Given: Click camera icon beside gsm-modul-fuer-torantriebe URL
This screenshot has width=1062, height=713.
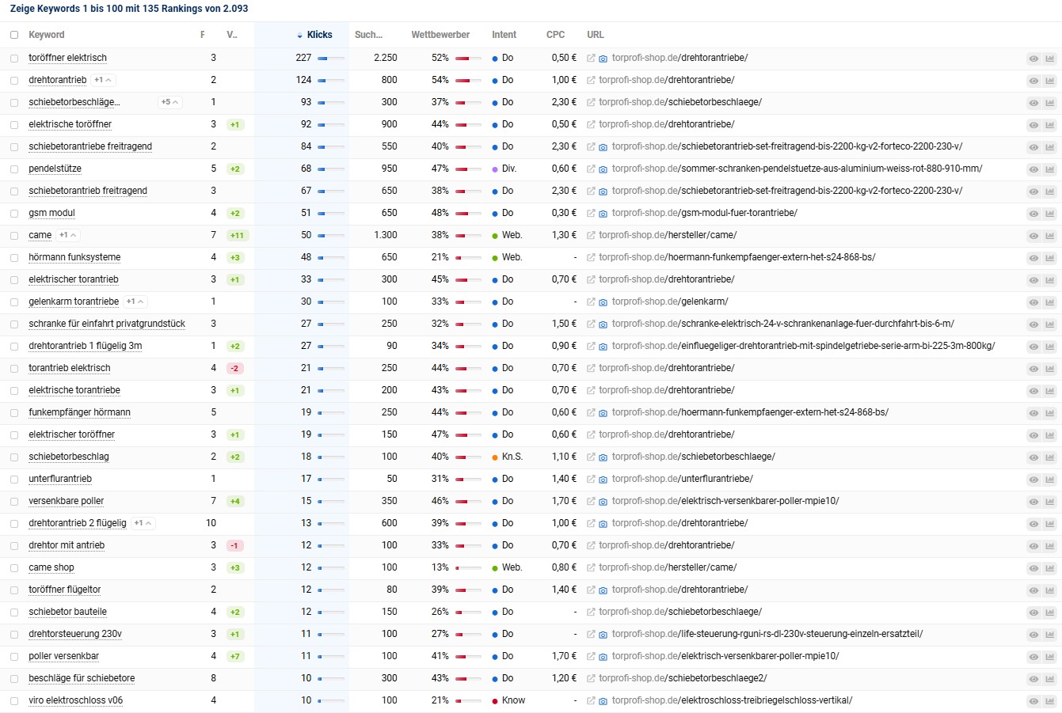Looking at the screenshot, I should tap(603, 213).
